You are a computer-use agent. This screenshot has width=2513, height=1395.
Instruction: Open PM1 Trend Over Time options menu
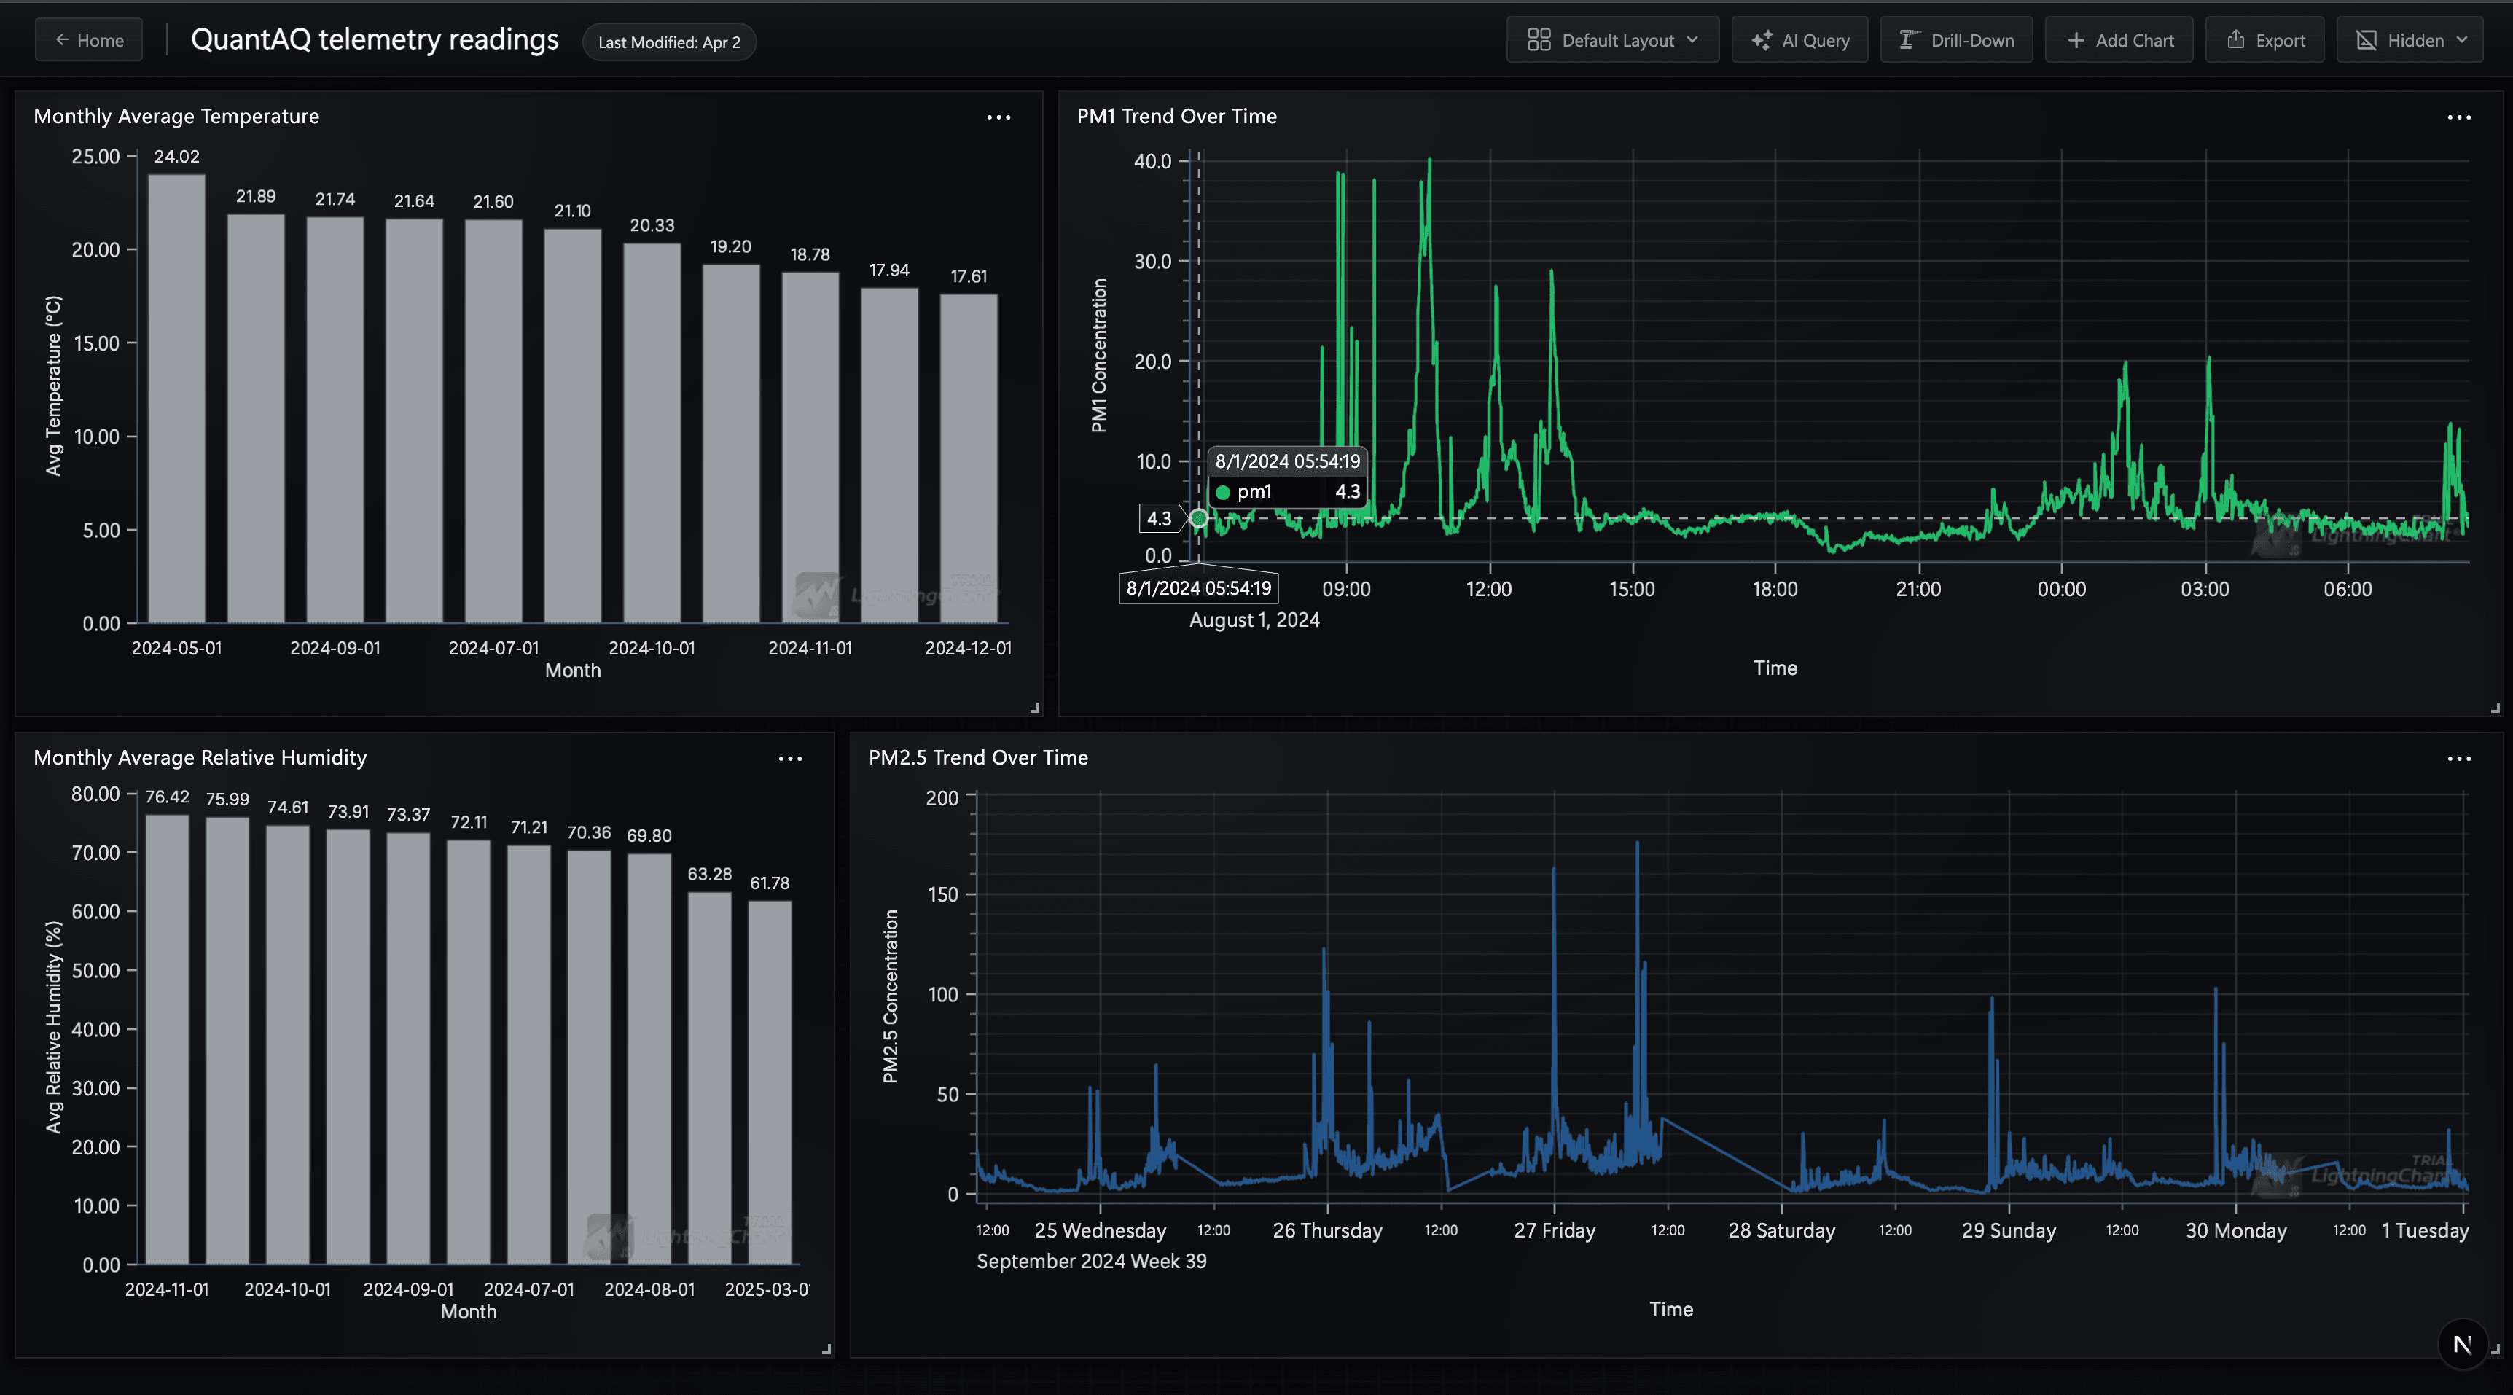(x=2459, y=117)
